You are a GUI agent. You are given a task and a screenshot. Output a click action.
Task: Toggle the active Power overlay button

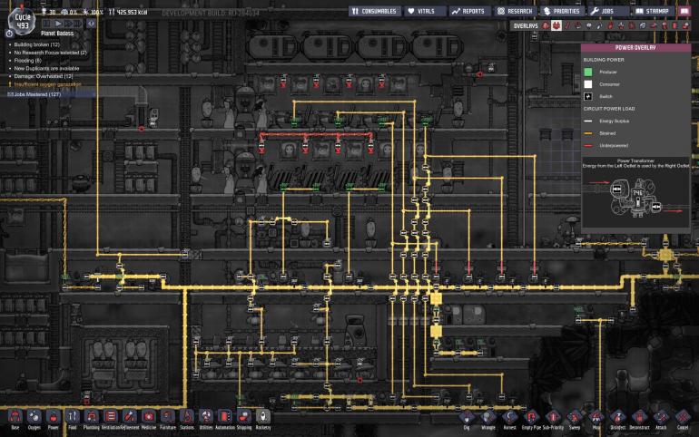[x=556, y=25]
